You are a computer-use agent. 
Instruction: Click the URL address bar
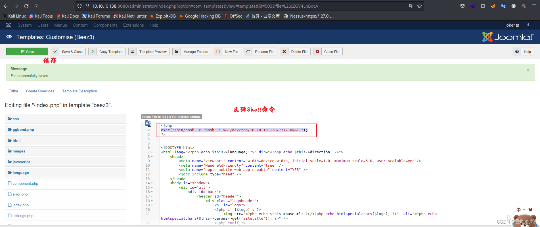pyautogui.click(x=250, y=6)
